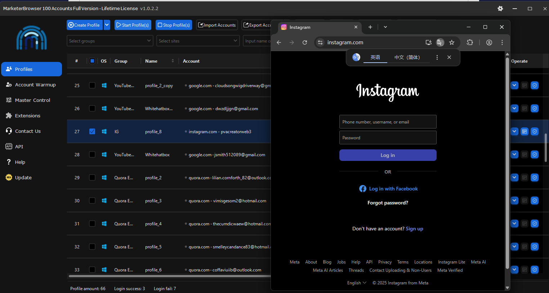Viewport: 549px width, 293px height.
Task: Click the Start Profile(s) button
Action: 133,25
